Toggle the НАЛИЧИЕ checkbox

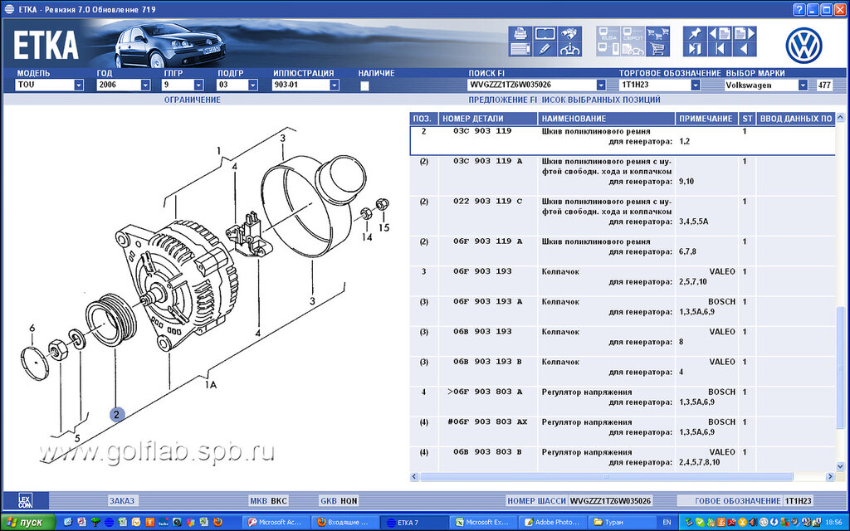pos(364,85)
